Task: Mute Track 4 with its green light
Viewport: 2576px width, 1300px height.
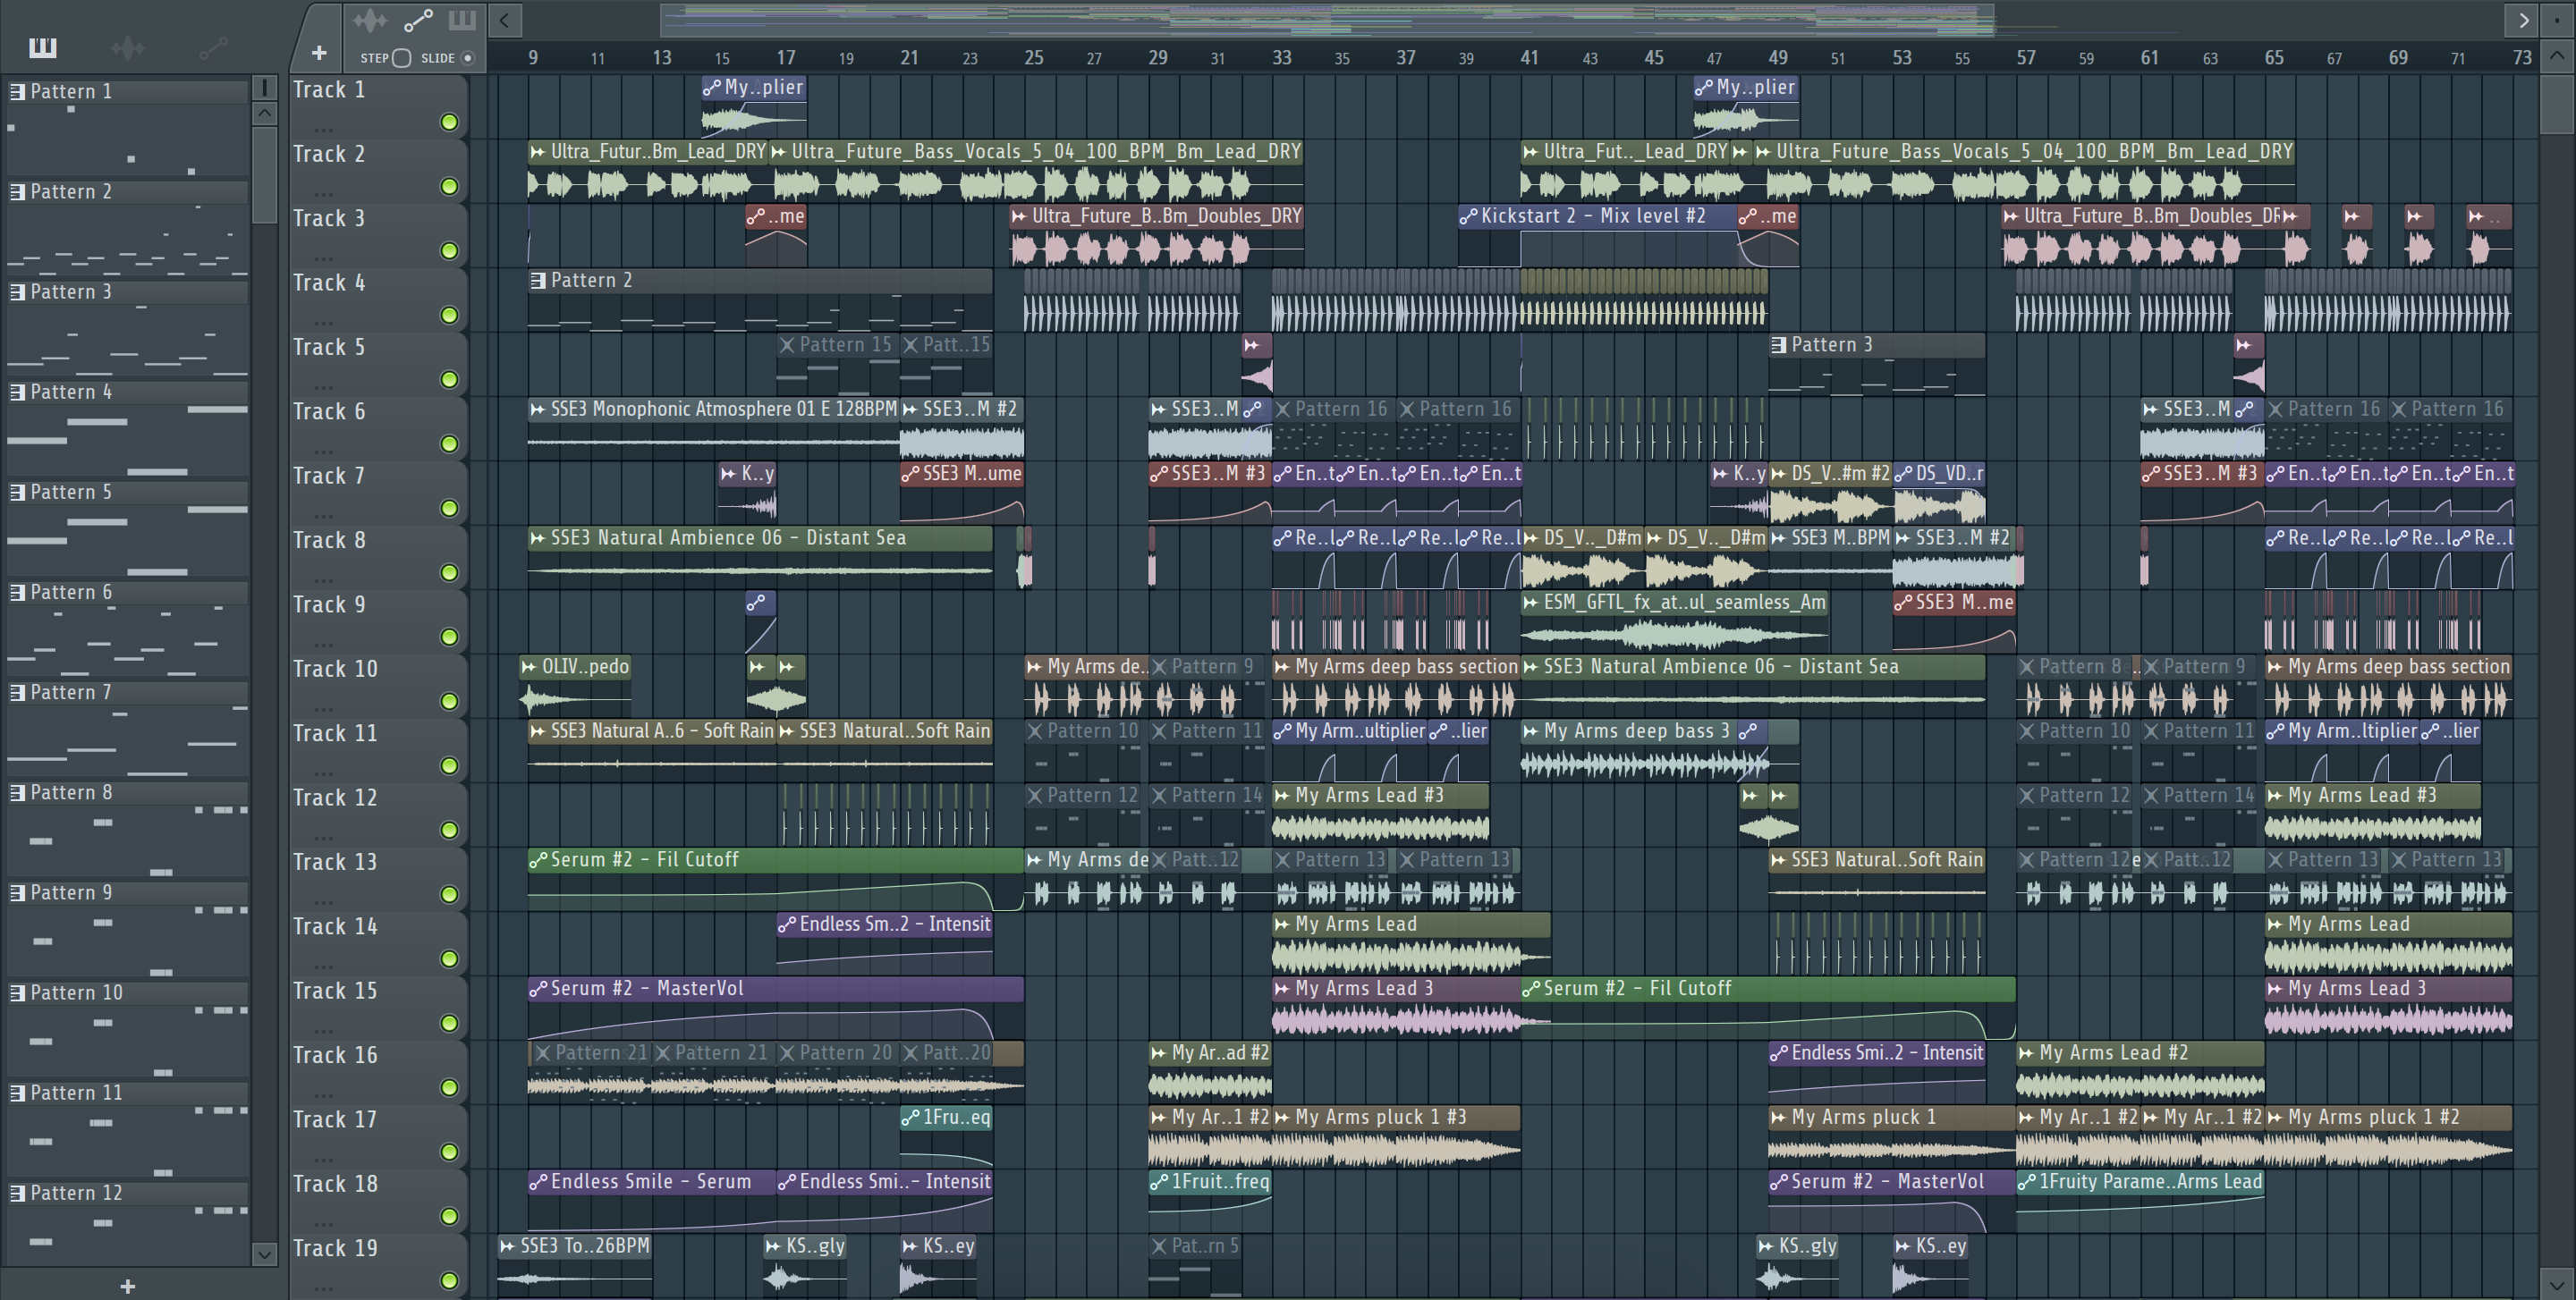Action: [x=450, y=315]
